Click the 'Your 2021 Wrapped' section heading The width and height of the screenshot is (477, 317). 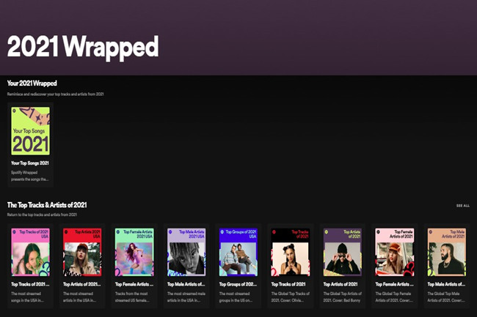click(32, 83)
